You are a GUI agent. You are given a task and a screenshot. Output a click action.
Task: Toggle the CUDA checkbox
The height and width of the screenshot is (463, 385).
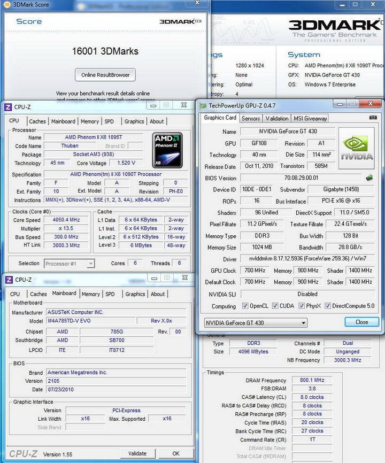[x=275, y=306]
